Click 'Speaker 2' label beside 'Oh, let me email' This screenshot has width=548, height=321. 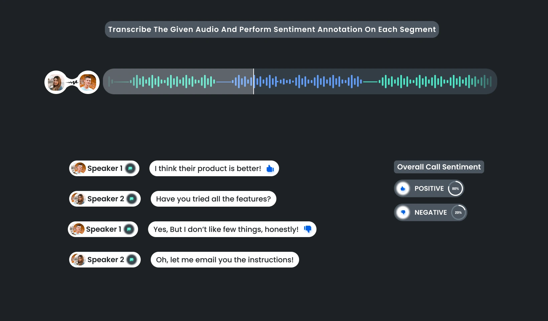[106, 260]
